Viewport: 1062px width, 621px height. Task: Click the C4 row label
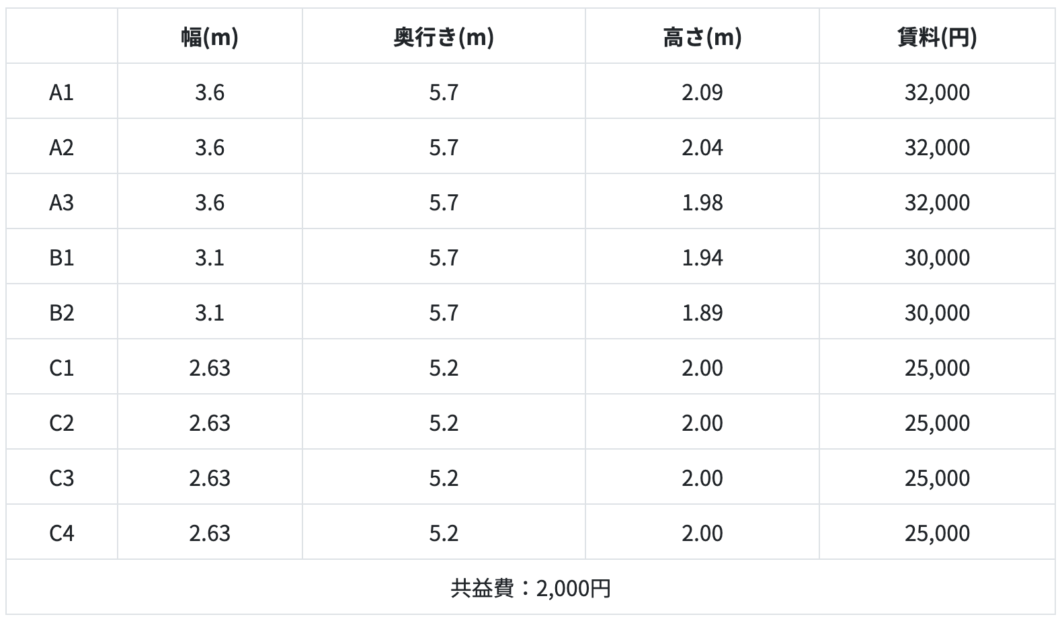pos(61,533)
